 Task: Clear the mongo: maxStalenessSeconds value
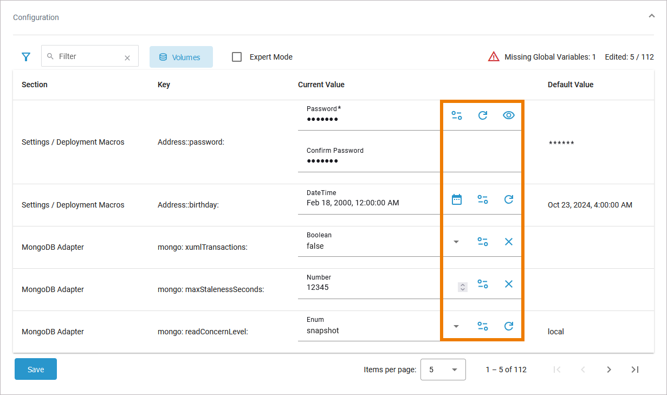click(x=508, y=284)
